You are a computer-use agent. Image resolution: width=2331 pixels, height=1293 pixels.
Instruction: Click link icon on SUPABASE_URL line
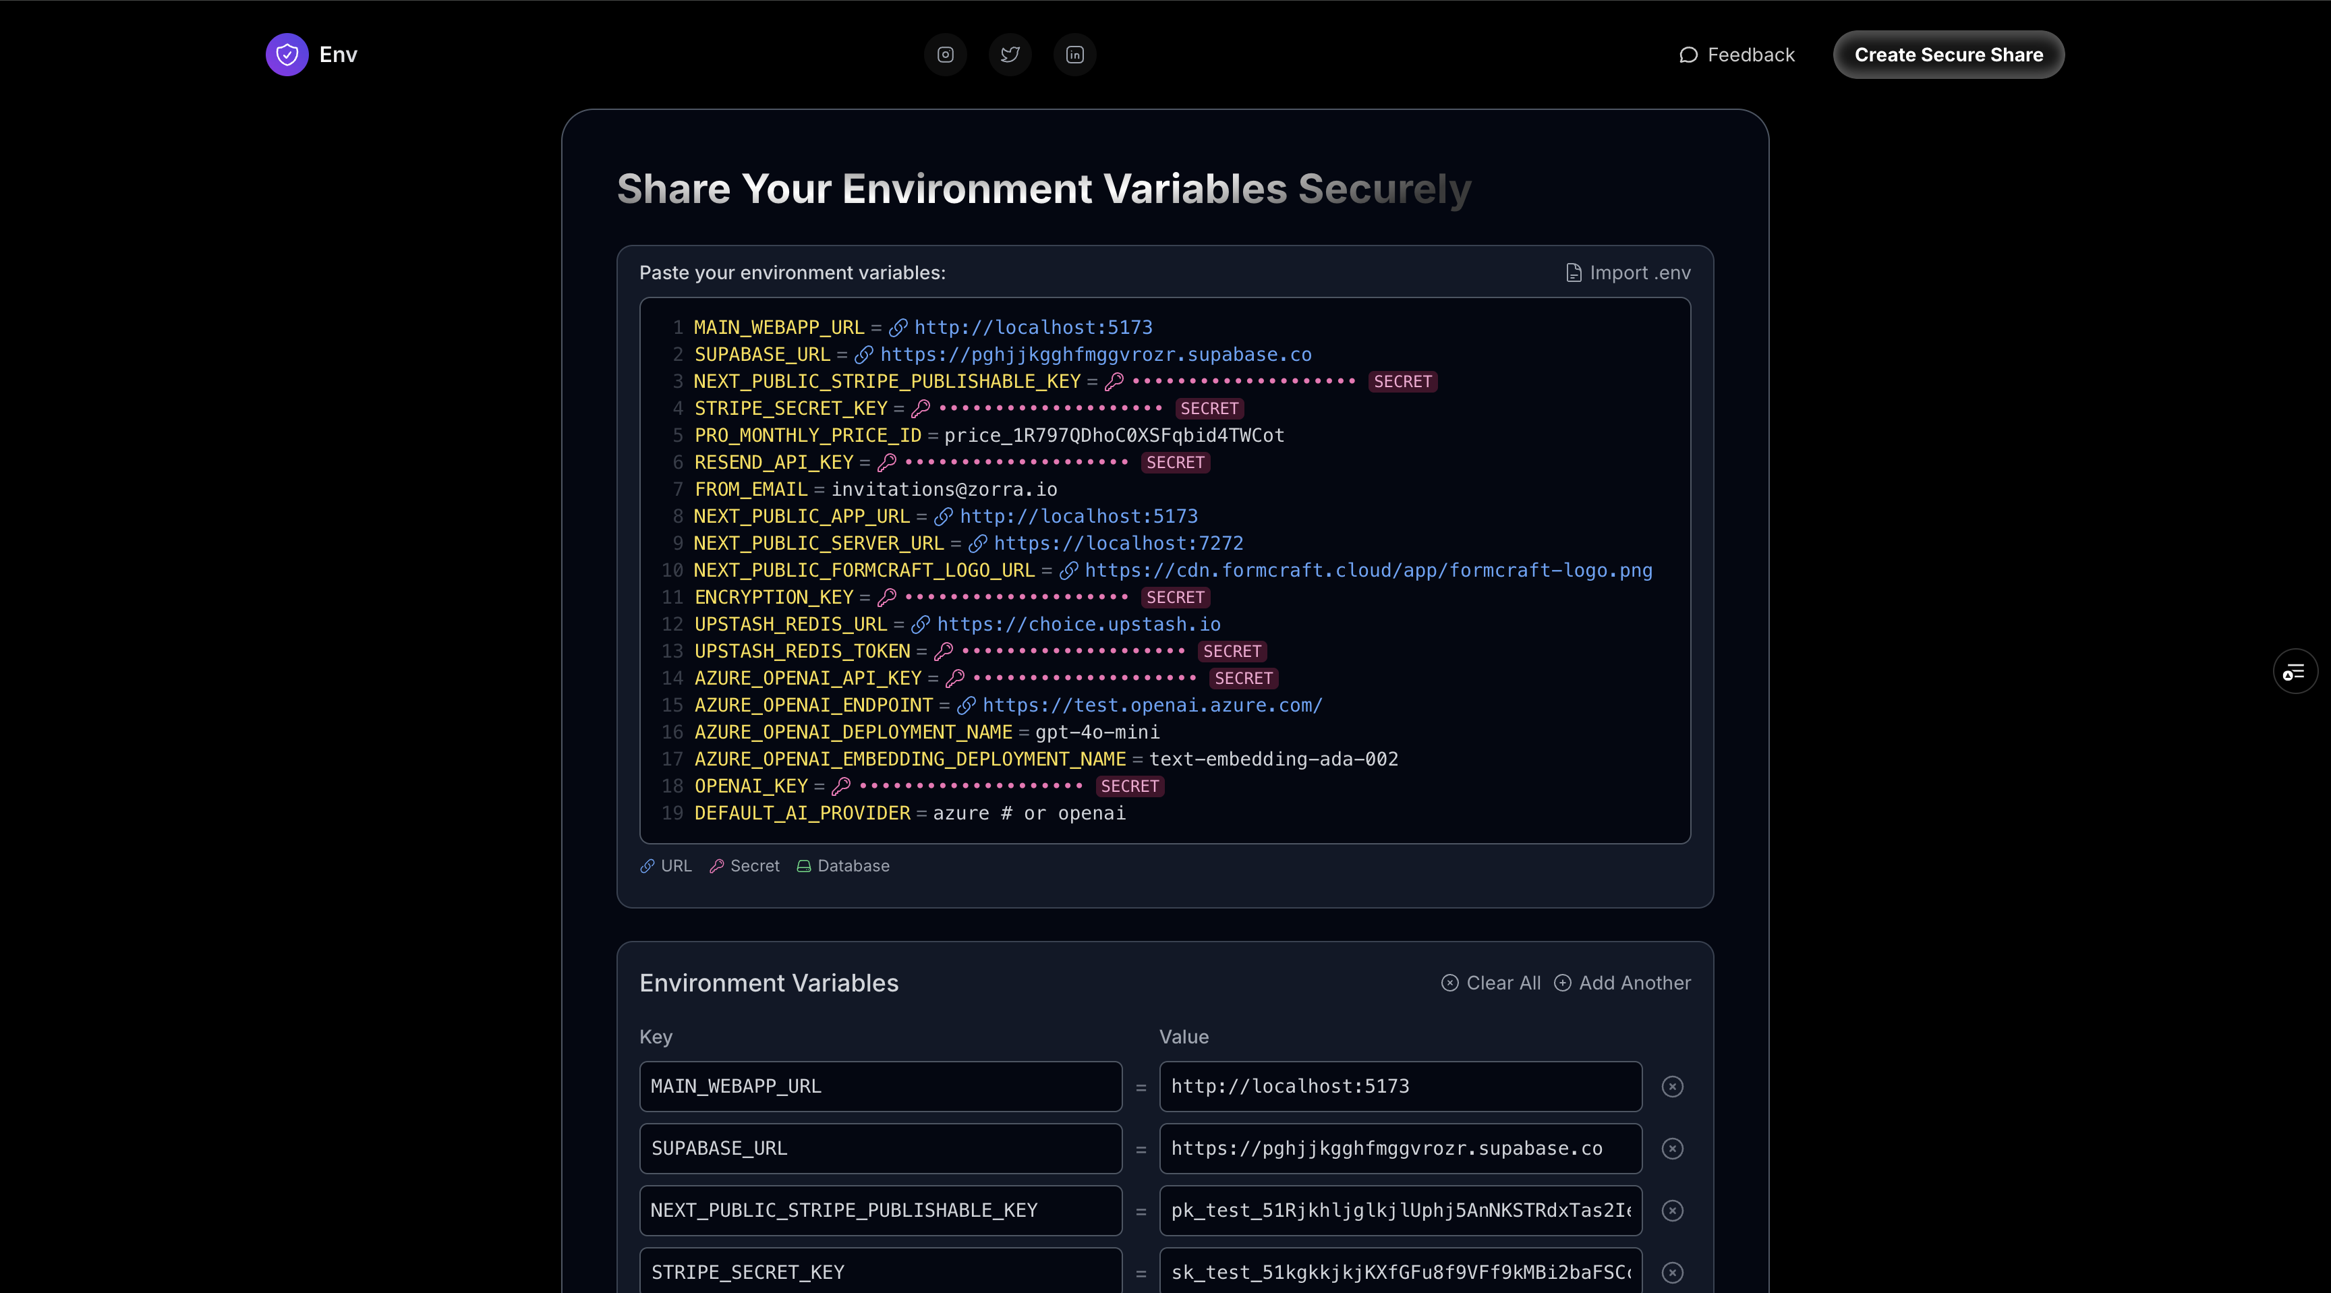863,355
